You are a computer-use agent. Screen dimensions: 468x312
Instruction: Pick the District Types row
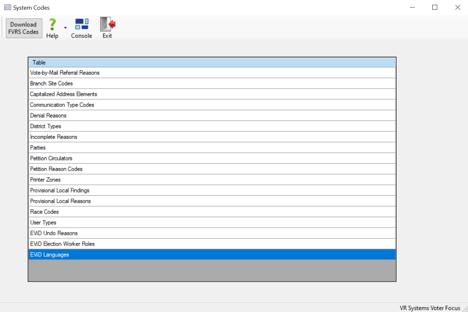click(46, 126)
